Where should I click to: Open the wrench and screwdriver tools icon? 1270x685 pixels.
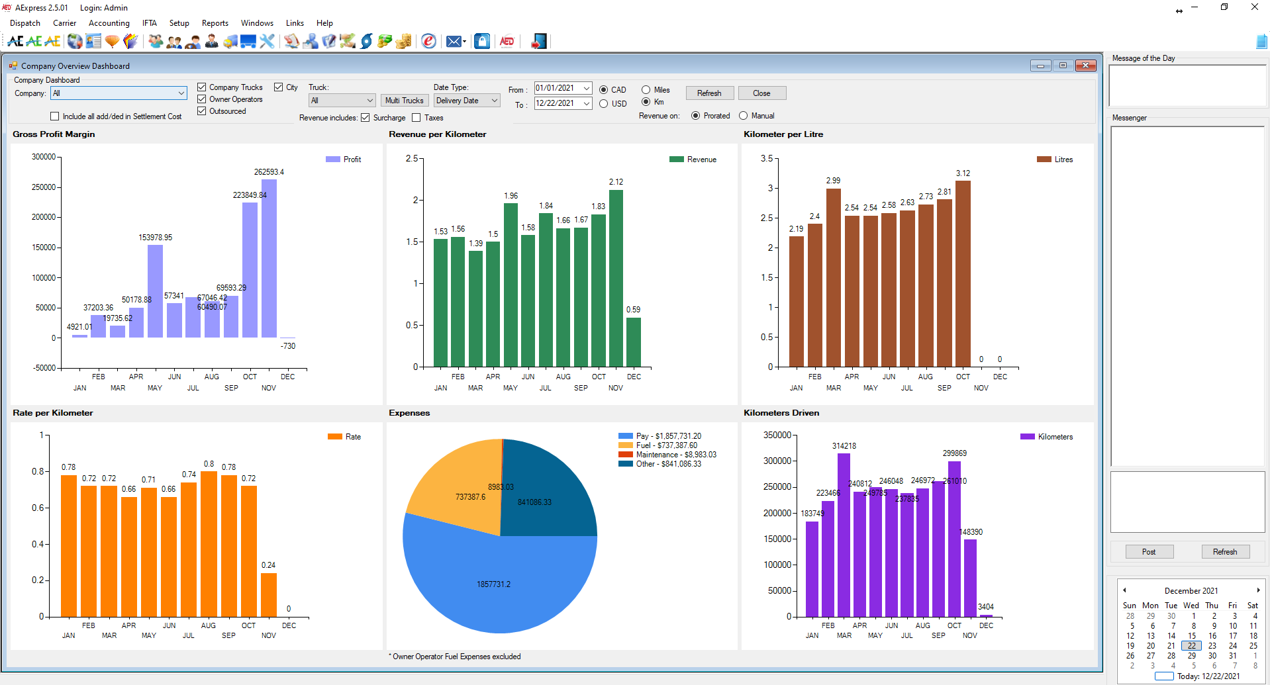[267, 41]
